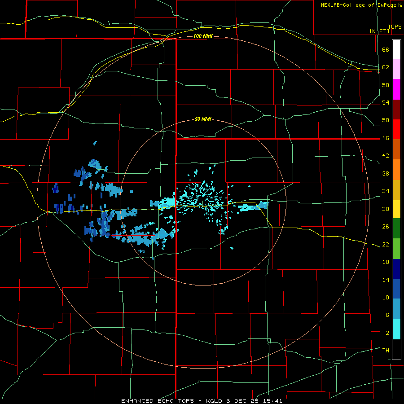Screen dimensions: 404x404
Task: Click the 2 legend value
Action: [387, 333]
